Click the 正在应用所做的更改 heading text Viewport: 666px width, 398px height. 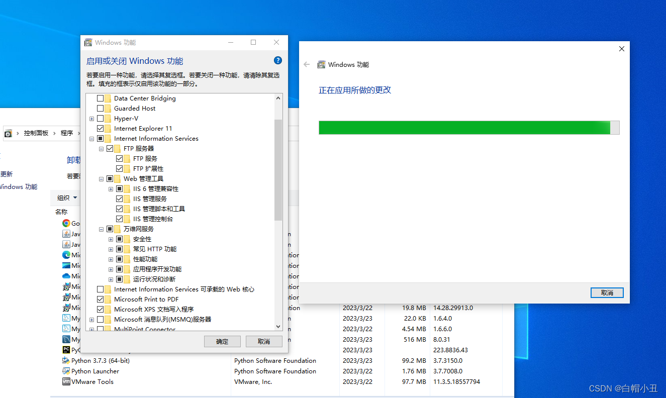coord(355,90)
